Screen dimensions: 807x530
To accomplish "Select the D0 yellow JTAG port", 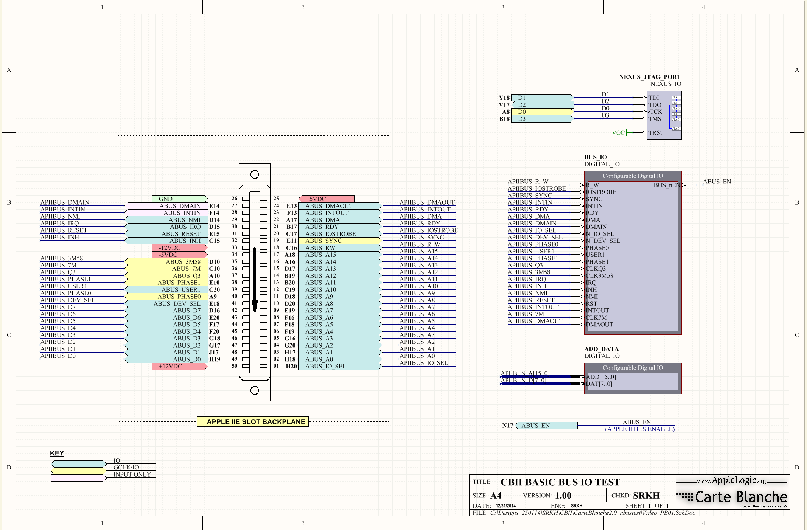I will coord(543,112).
